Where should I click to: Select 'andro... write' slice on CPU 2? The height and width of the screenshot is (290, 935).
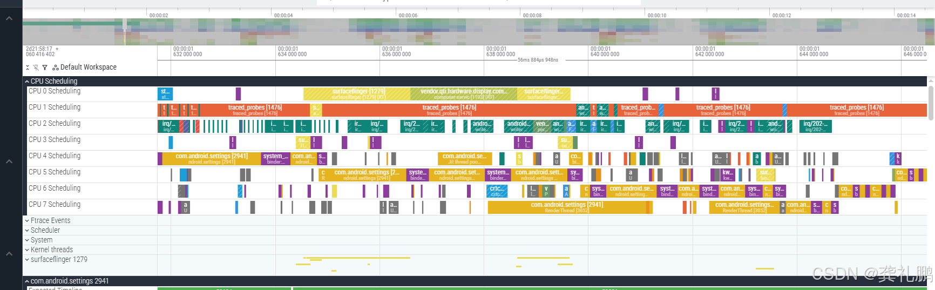482,126
